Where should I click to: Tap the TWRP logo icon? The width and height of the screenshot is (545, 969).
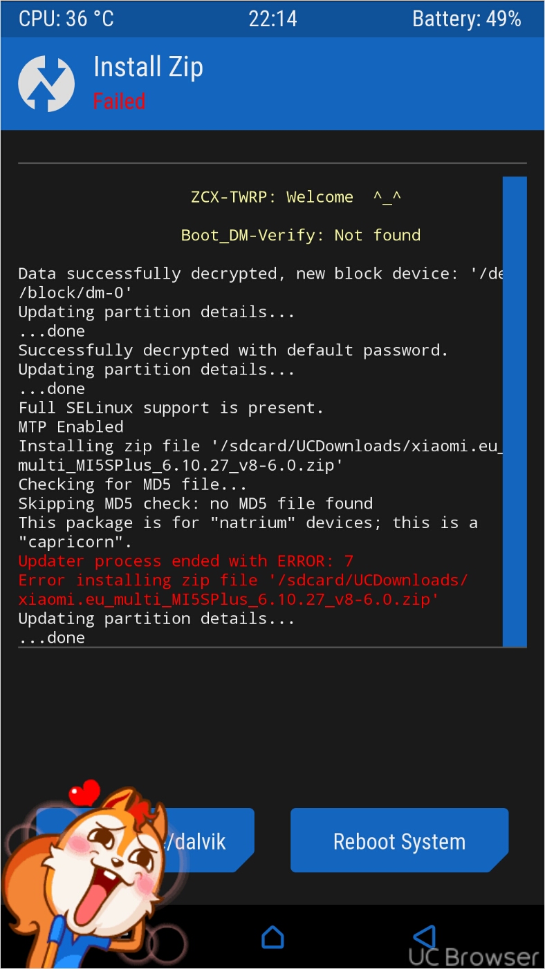[x=46, y=84]
